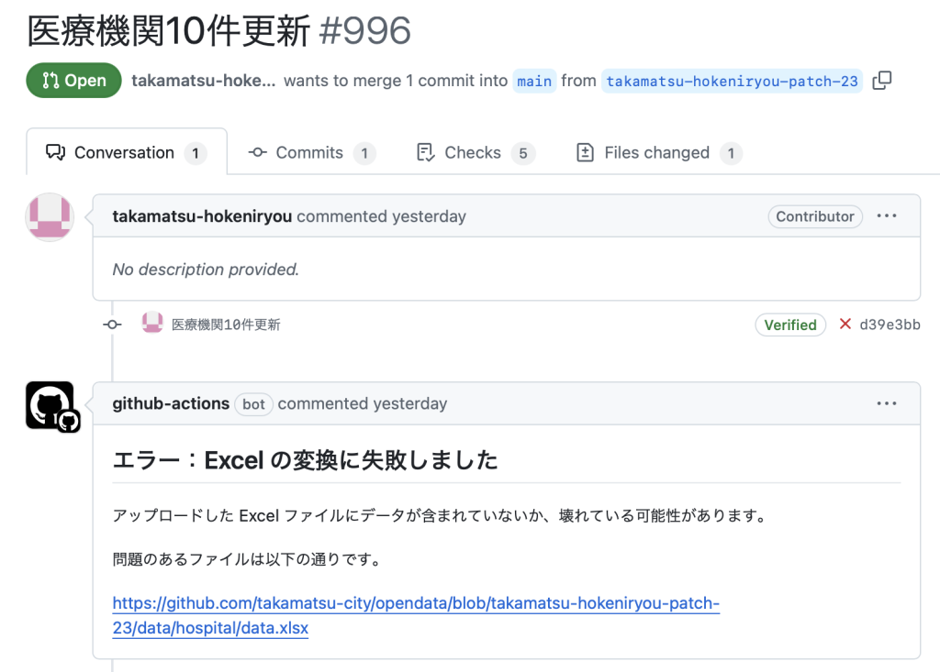Open options menu on github-actions comment
This screenshot has width=940, height=672.
(x=887, y=403)
